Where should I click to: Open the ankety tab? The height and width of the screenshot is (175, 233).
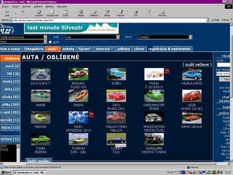tap(68, 49)
